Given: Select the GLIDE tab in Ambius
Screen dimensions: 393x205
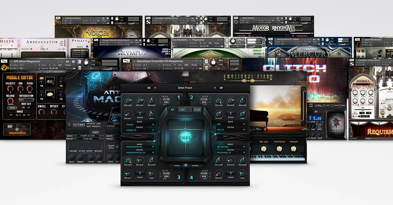Looking at the screenshot, I should [197, 110].
